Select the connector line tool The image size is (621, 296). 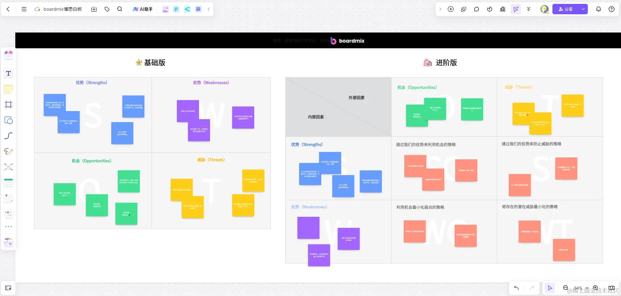point(8,136)
